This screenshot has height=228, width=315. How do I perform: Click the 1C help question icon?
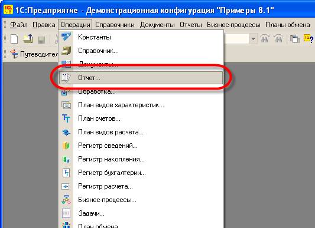pos(308,38)
